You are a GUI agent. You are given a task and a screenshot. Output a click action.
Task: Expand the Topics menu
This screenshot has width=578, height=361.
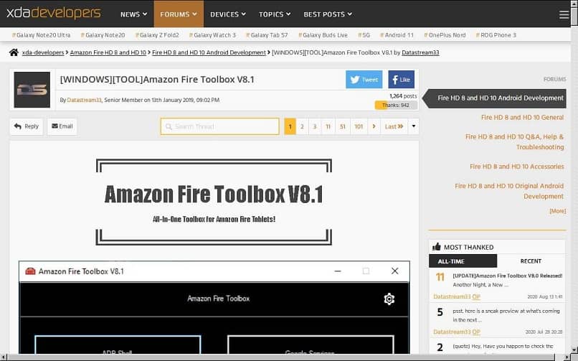point(275,14)
